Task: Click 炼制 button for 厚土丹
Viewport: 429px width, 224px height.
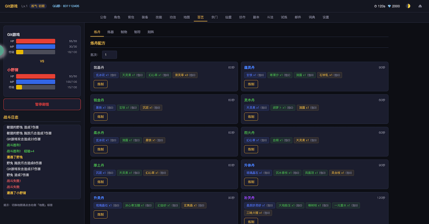Action: [x=100, y=182]
